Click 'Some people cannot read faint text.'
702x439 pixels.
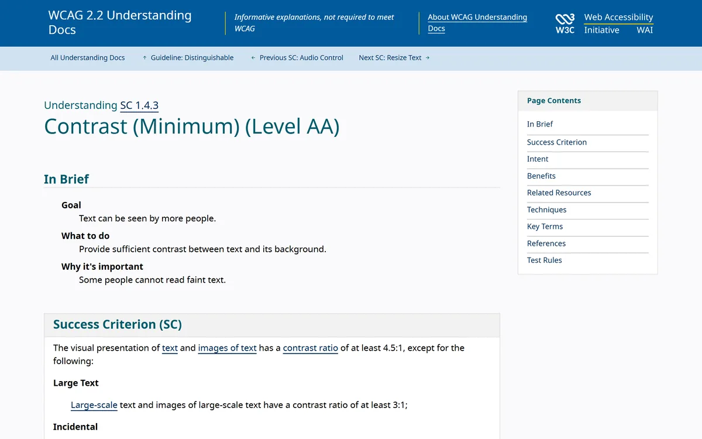pyautogui.click(x=152, y=280)
